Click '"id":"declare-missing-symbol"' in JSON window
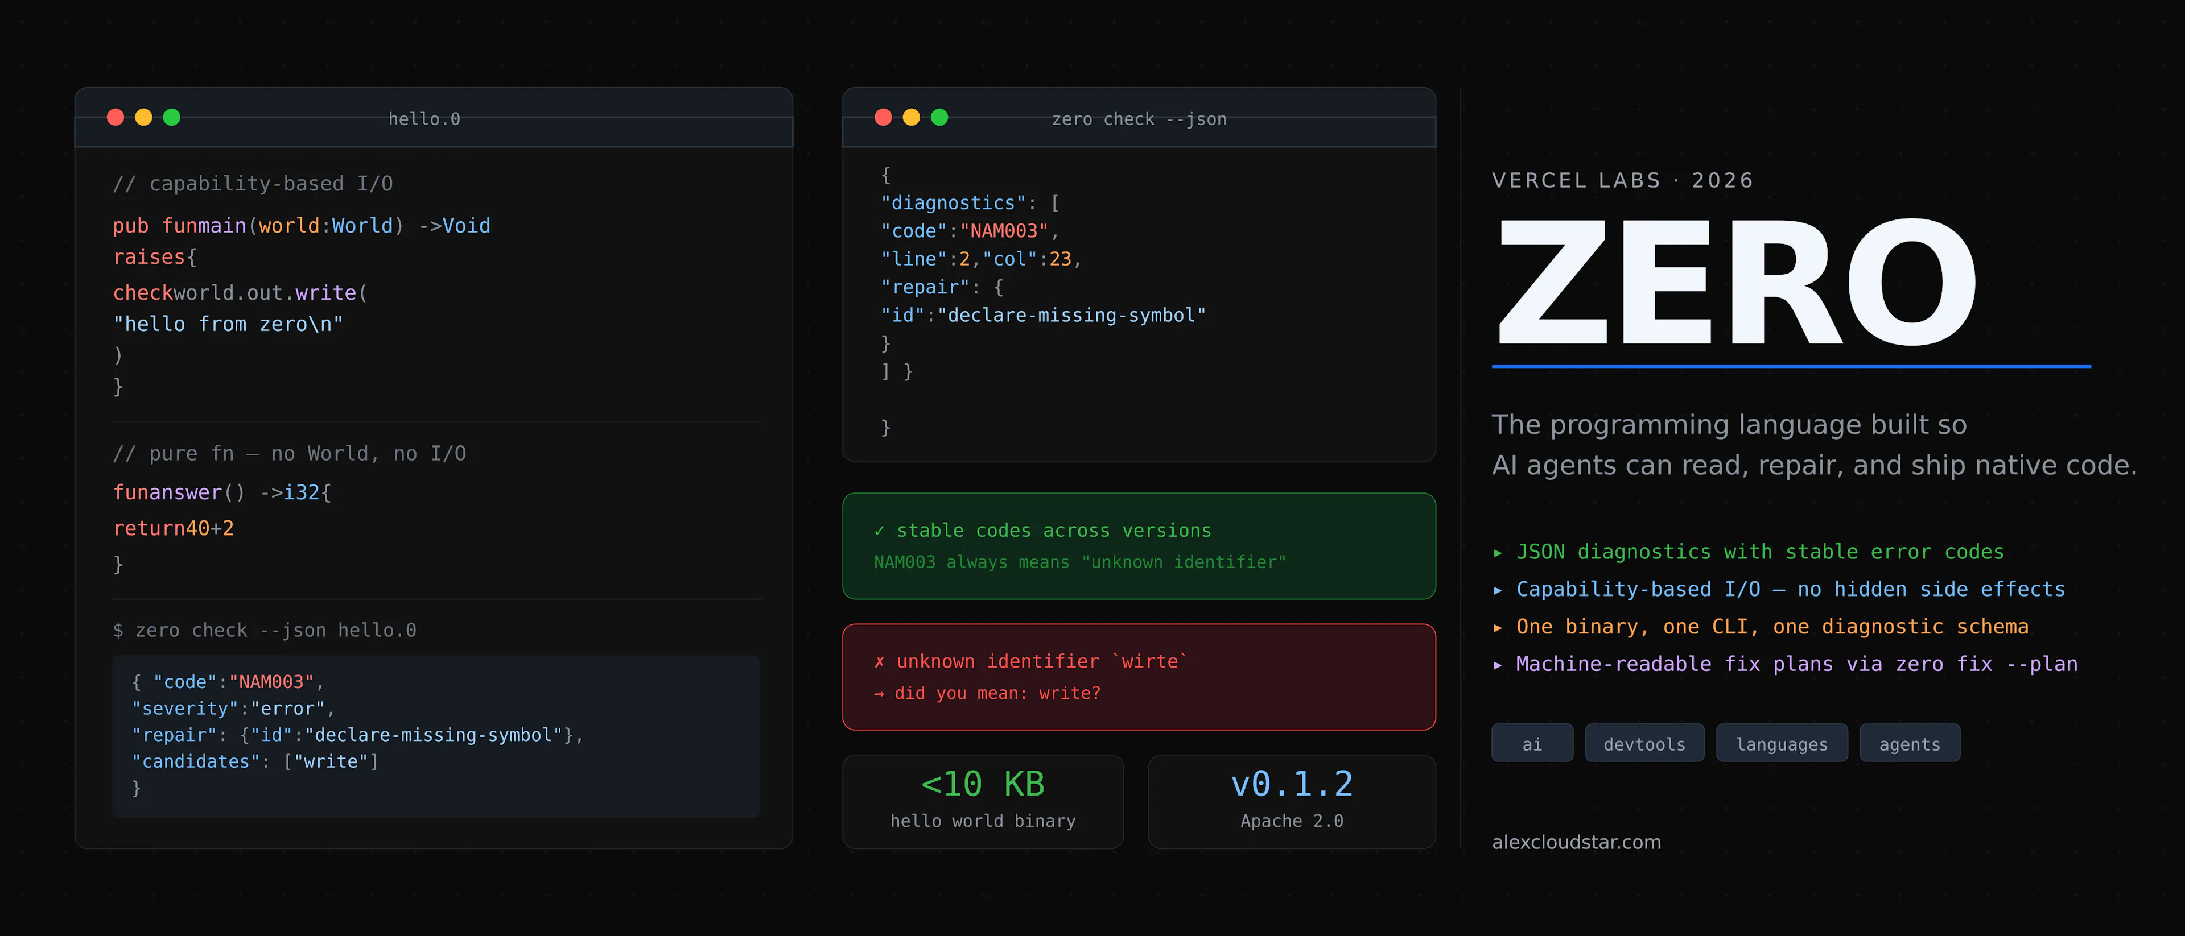Image resolution: width=2185 pixels, height=936 pixels. point(1044,314)
